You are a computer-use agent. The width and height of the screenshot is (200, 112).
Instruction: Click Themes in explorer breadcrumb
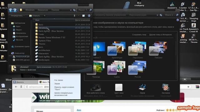[x=55, y=10]
